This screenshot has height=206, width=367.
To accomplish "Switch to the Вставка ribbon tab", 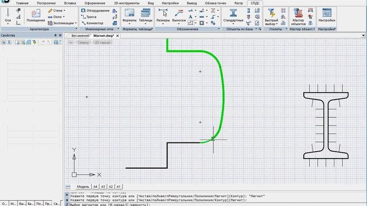I will [70, 3].
